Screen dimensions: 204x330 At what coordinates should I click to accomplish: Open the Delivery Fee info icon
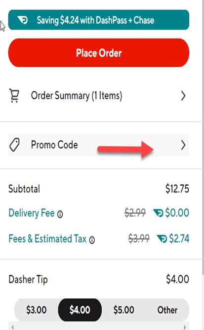(60, 214)
